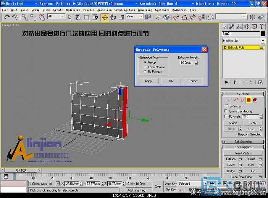Select Element sub-object level icon
Viewport: 268px width, 198px height.
coord(255,100)
